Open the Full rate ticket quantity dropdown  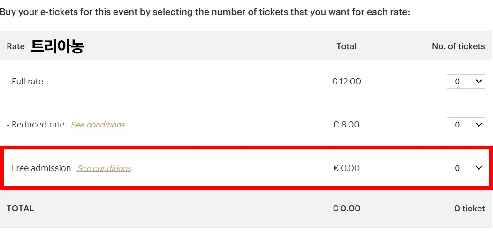(x=465, y=82)
